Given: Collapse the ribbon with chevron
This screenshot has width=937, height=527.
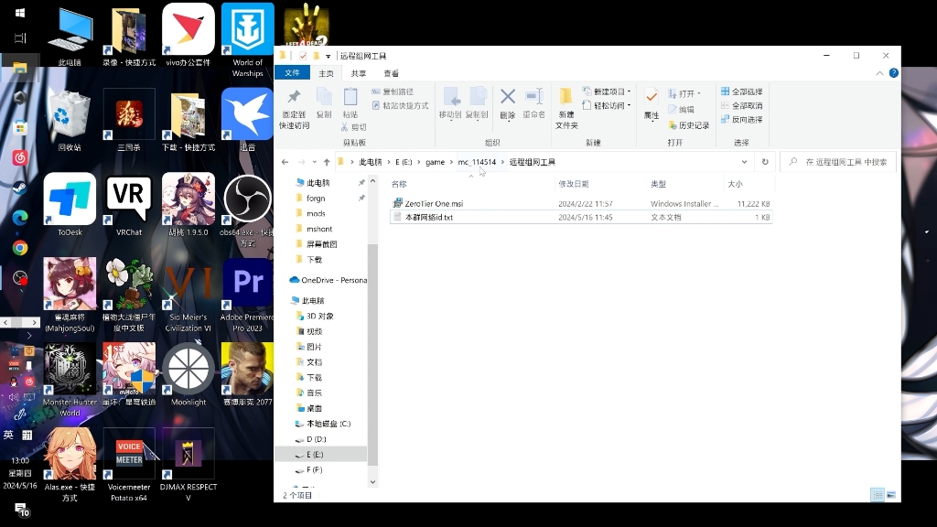Looking at the screenshot, I should tap(879, 73).
